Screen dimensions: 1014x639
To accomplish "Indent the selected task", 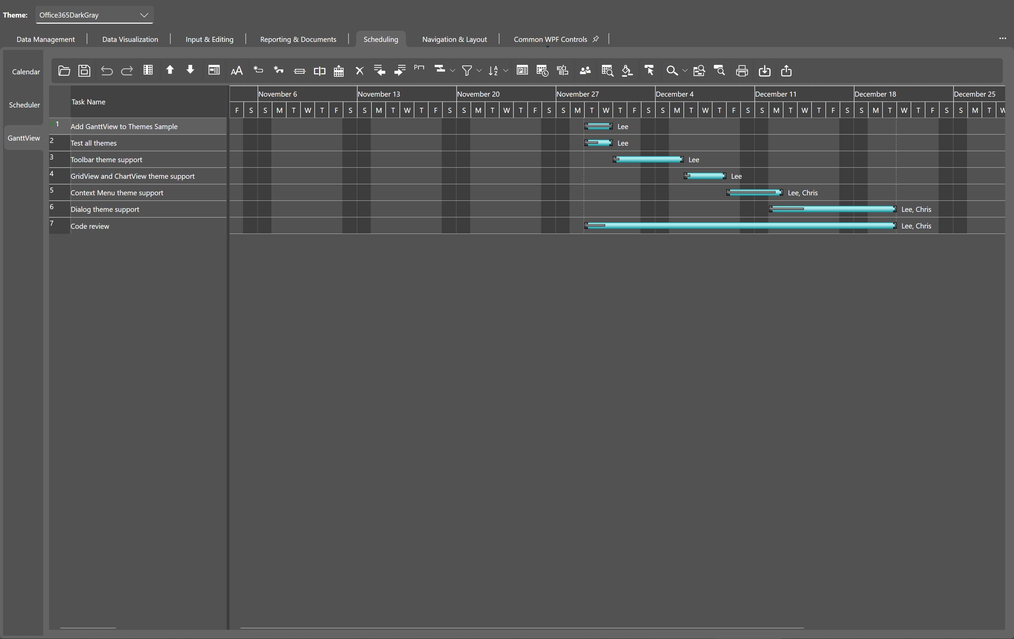I will (400, 70).
